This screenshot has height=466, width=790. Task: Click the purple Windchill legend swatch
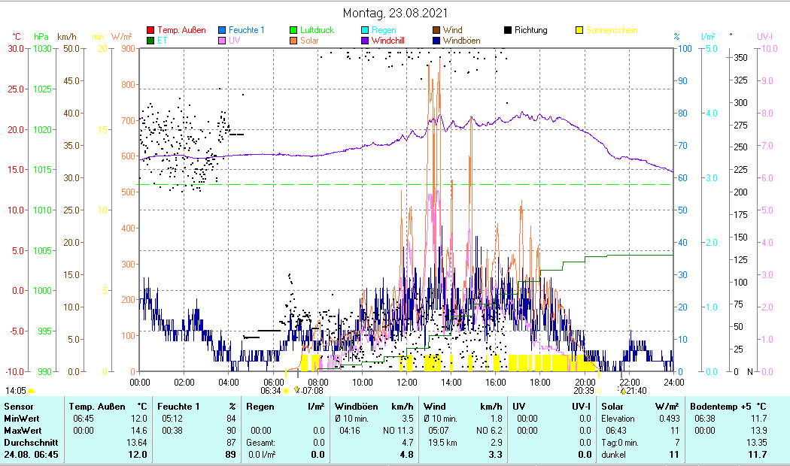366,41
